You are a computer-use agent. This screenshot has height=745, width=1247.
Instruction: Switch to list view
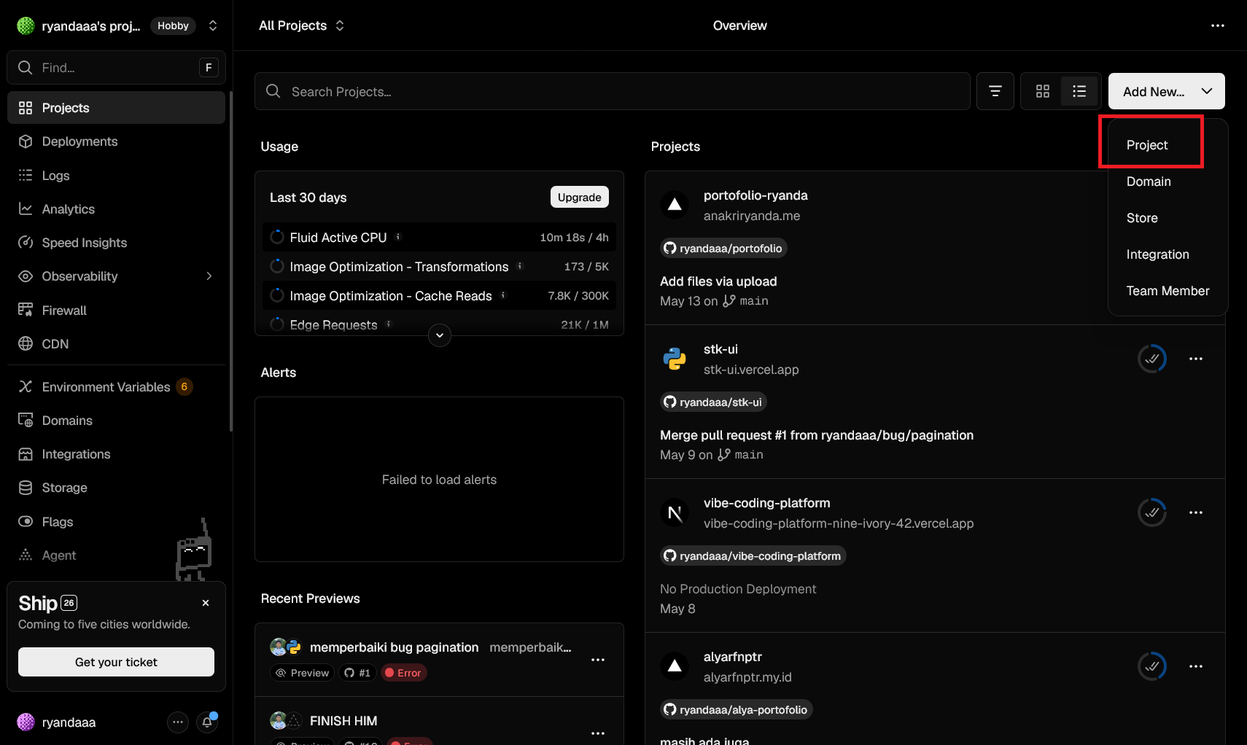pyautogui.click(x=1079, y=91)
